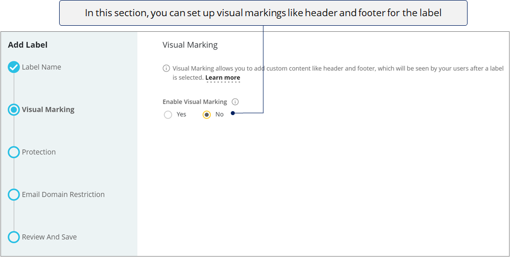The width and height of the screenshot is (510, 257).
Task: Click the Add Label heading
Action: point(28,45)
